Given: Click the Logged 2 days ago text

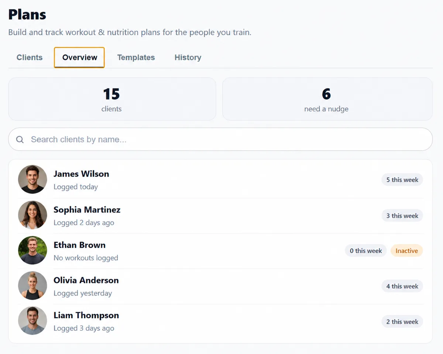Looking at the screenshot, I should (84, 223).
